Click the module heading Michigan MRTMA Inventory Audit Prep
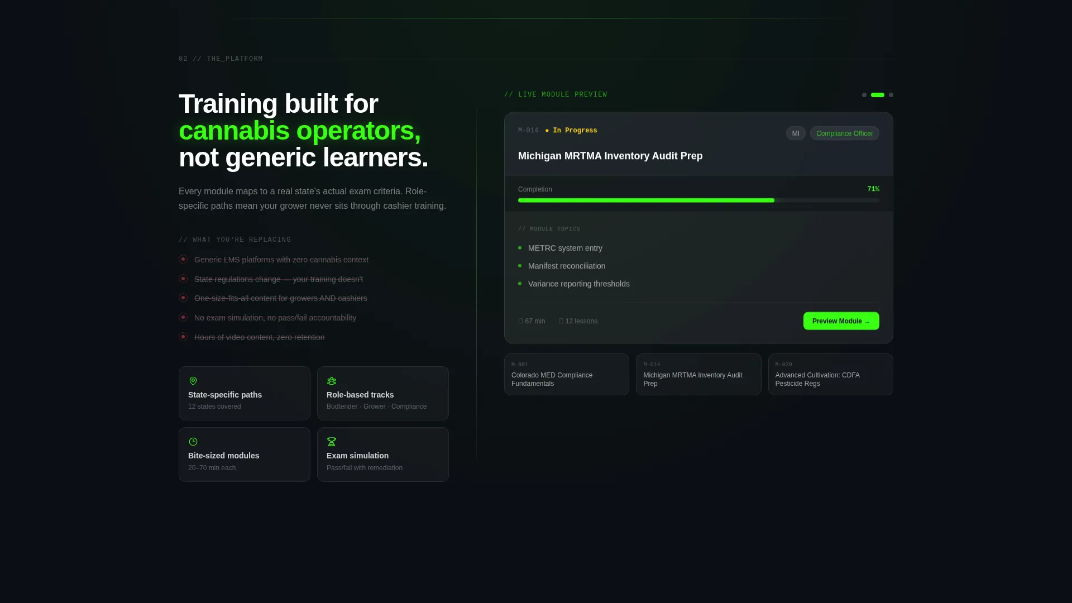The width and height of the screenshot is (1072, 603). (610, 156)
